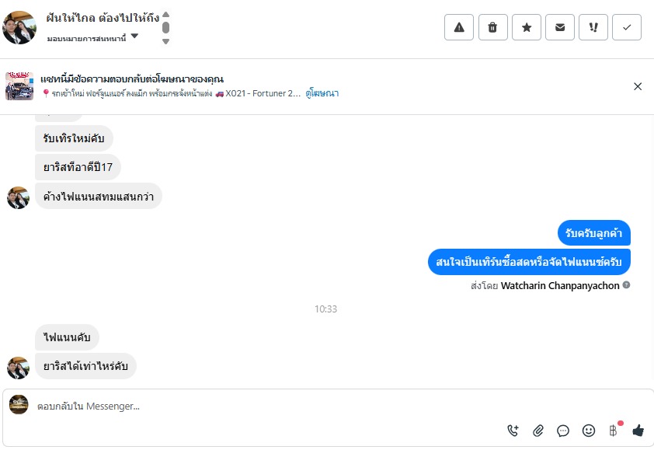Open the customer's profile picture in header

19,27
